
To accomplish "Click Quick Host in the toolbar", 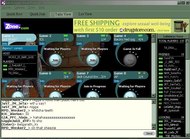I will coord(14,14).
